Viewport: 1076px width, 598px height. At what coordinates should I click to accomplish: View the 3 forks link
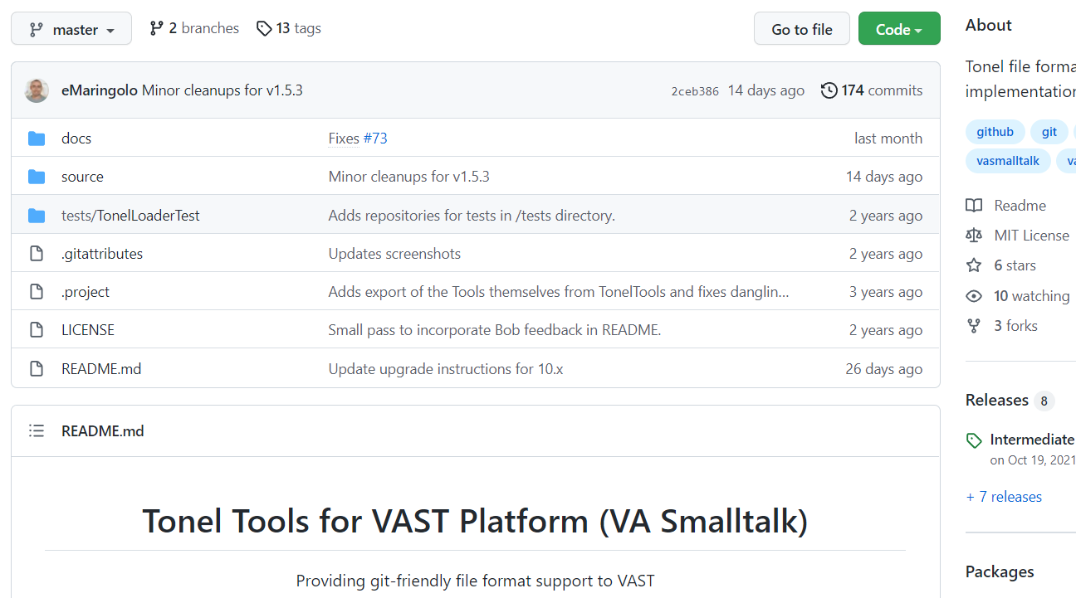pos(1015,326)
